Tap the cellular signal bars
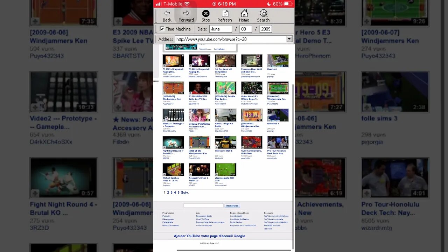The image size is (448, 252). pos(158,4)
